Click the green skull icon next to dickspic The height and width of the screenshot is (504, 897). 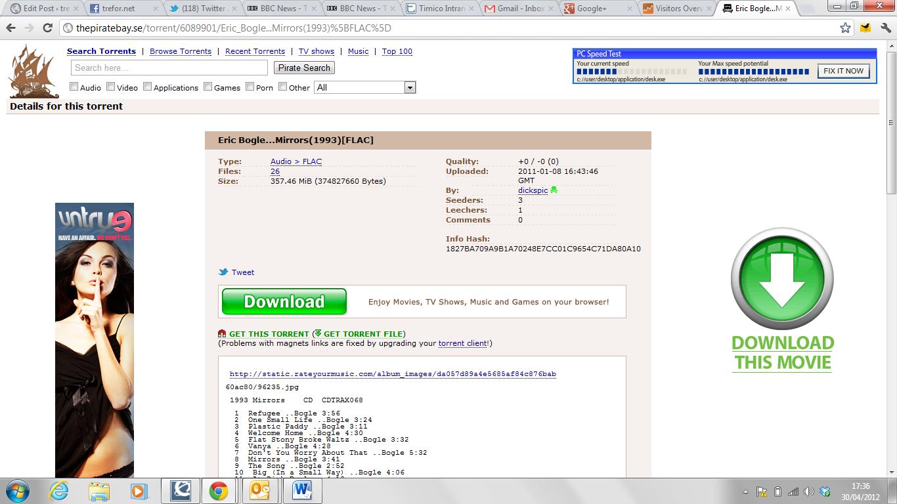pos(554,190)
